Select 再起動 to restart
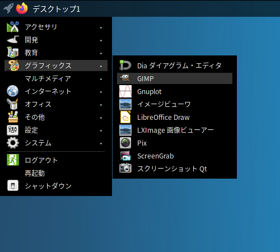280x252 pixels. point(56,173)
